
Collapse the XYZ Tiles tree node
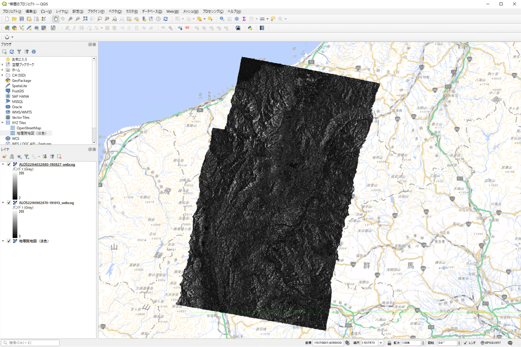coord(3,123)
